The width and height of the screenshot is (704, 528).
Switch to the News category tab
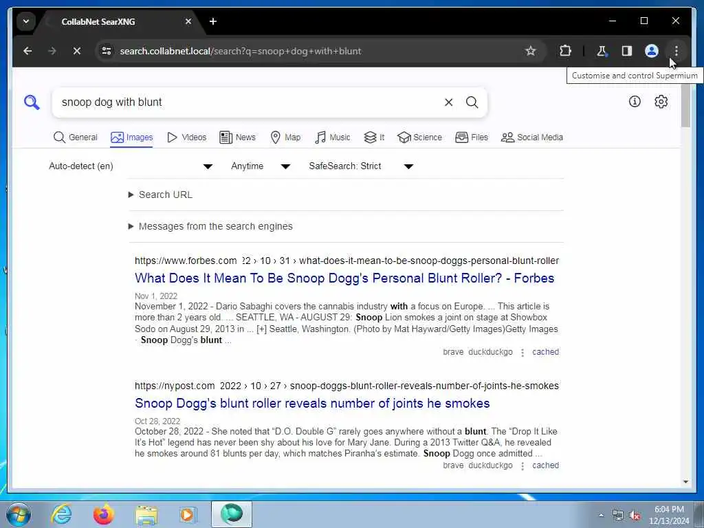tap(237, 137)
